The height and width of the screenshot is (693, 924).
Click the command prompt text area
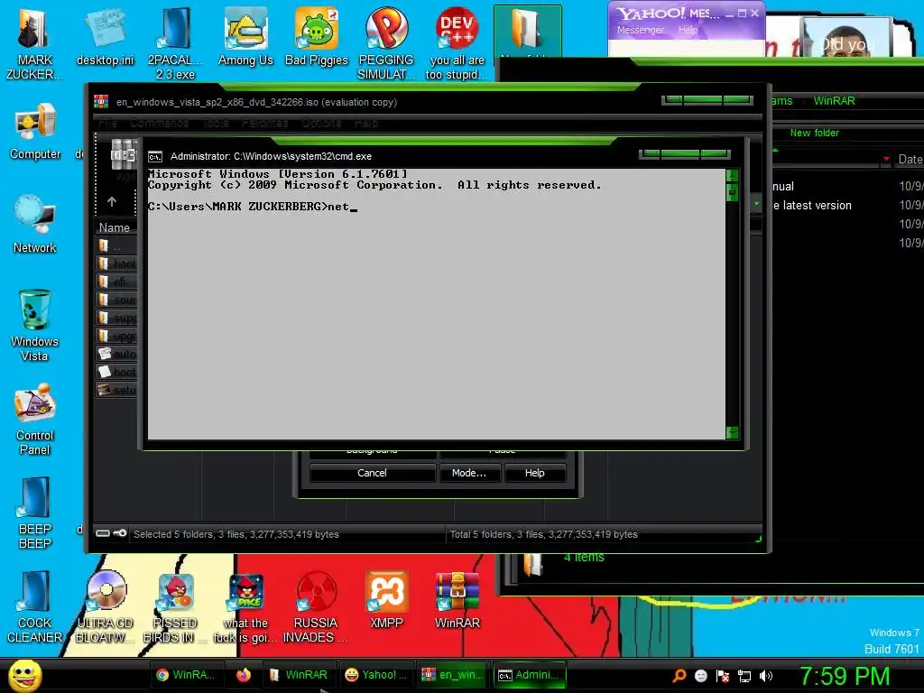point(436,303)
